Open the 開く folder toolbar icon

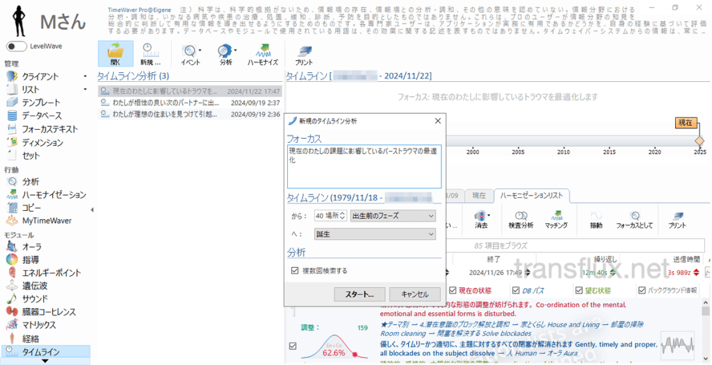pos(115,54)
